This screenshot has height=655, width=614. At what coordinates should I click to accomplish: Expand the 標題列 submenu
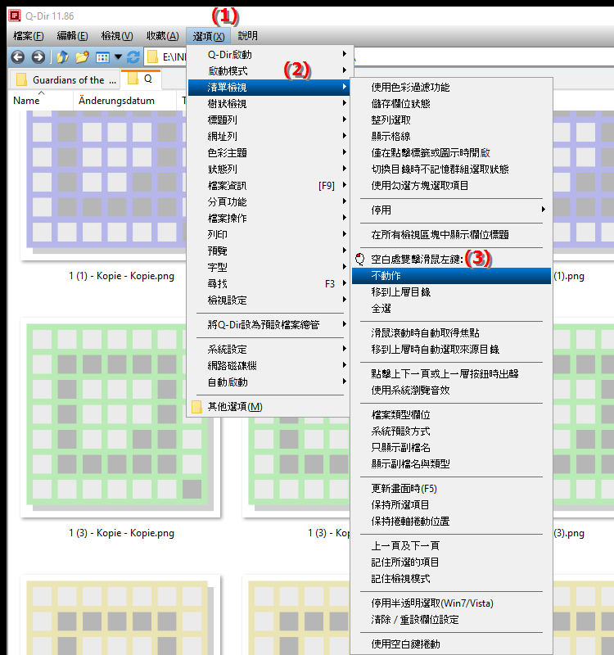(x=269, y=120)
